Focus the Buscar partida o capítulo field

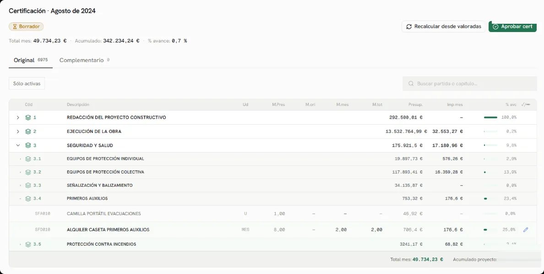pos(469,84)
